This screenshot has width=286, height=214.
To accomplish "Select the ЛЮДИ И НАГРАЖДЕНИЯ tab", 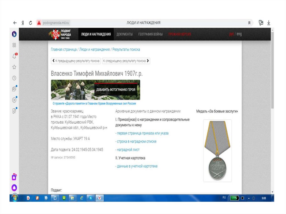I will [x=96, y=34].
